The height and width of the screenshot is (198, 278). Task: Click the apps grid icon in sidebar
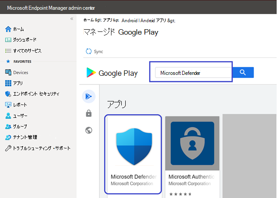point(8,83)
